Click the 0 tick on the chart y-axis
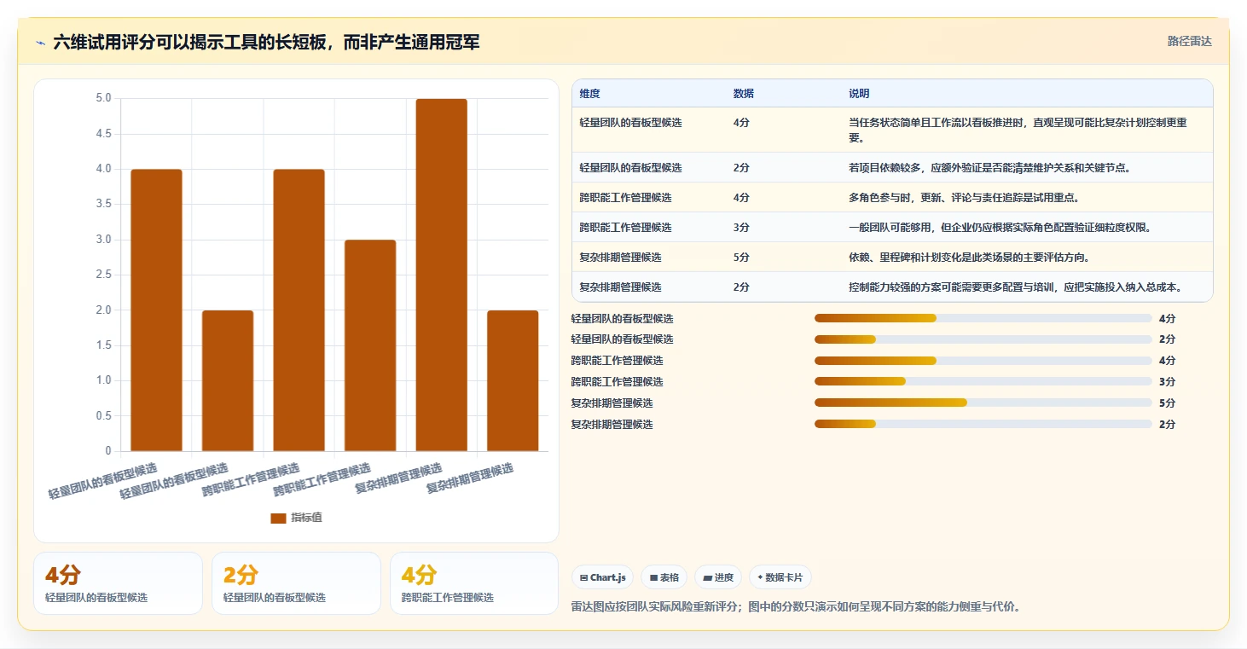The width and height of the screenshot is (1247, 649). [x=108, y=451]
